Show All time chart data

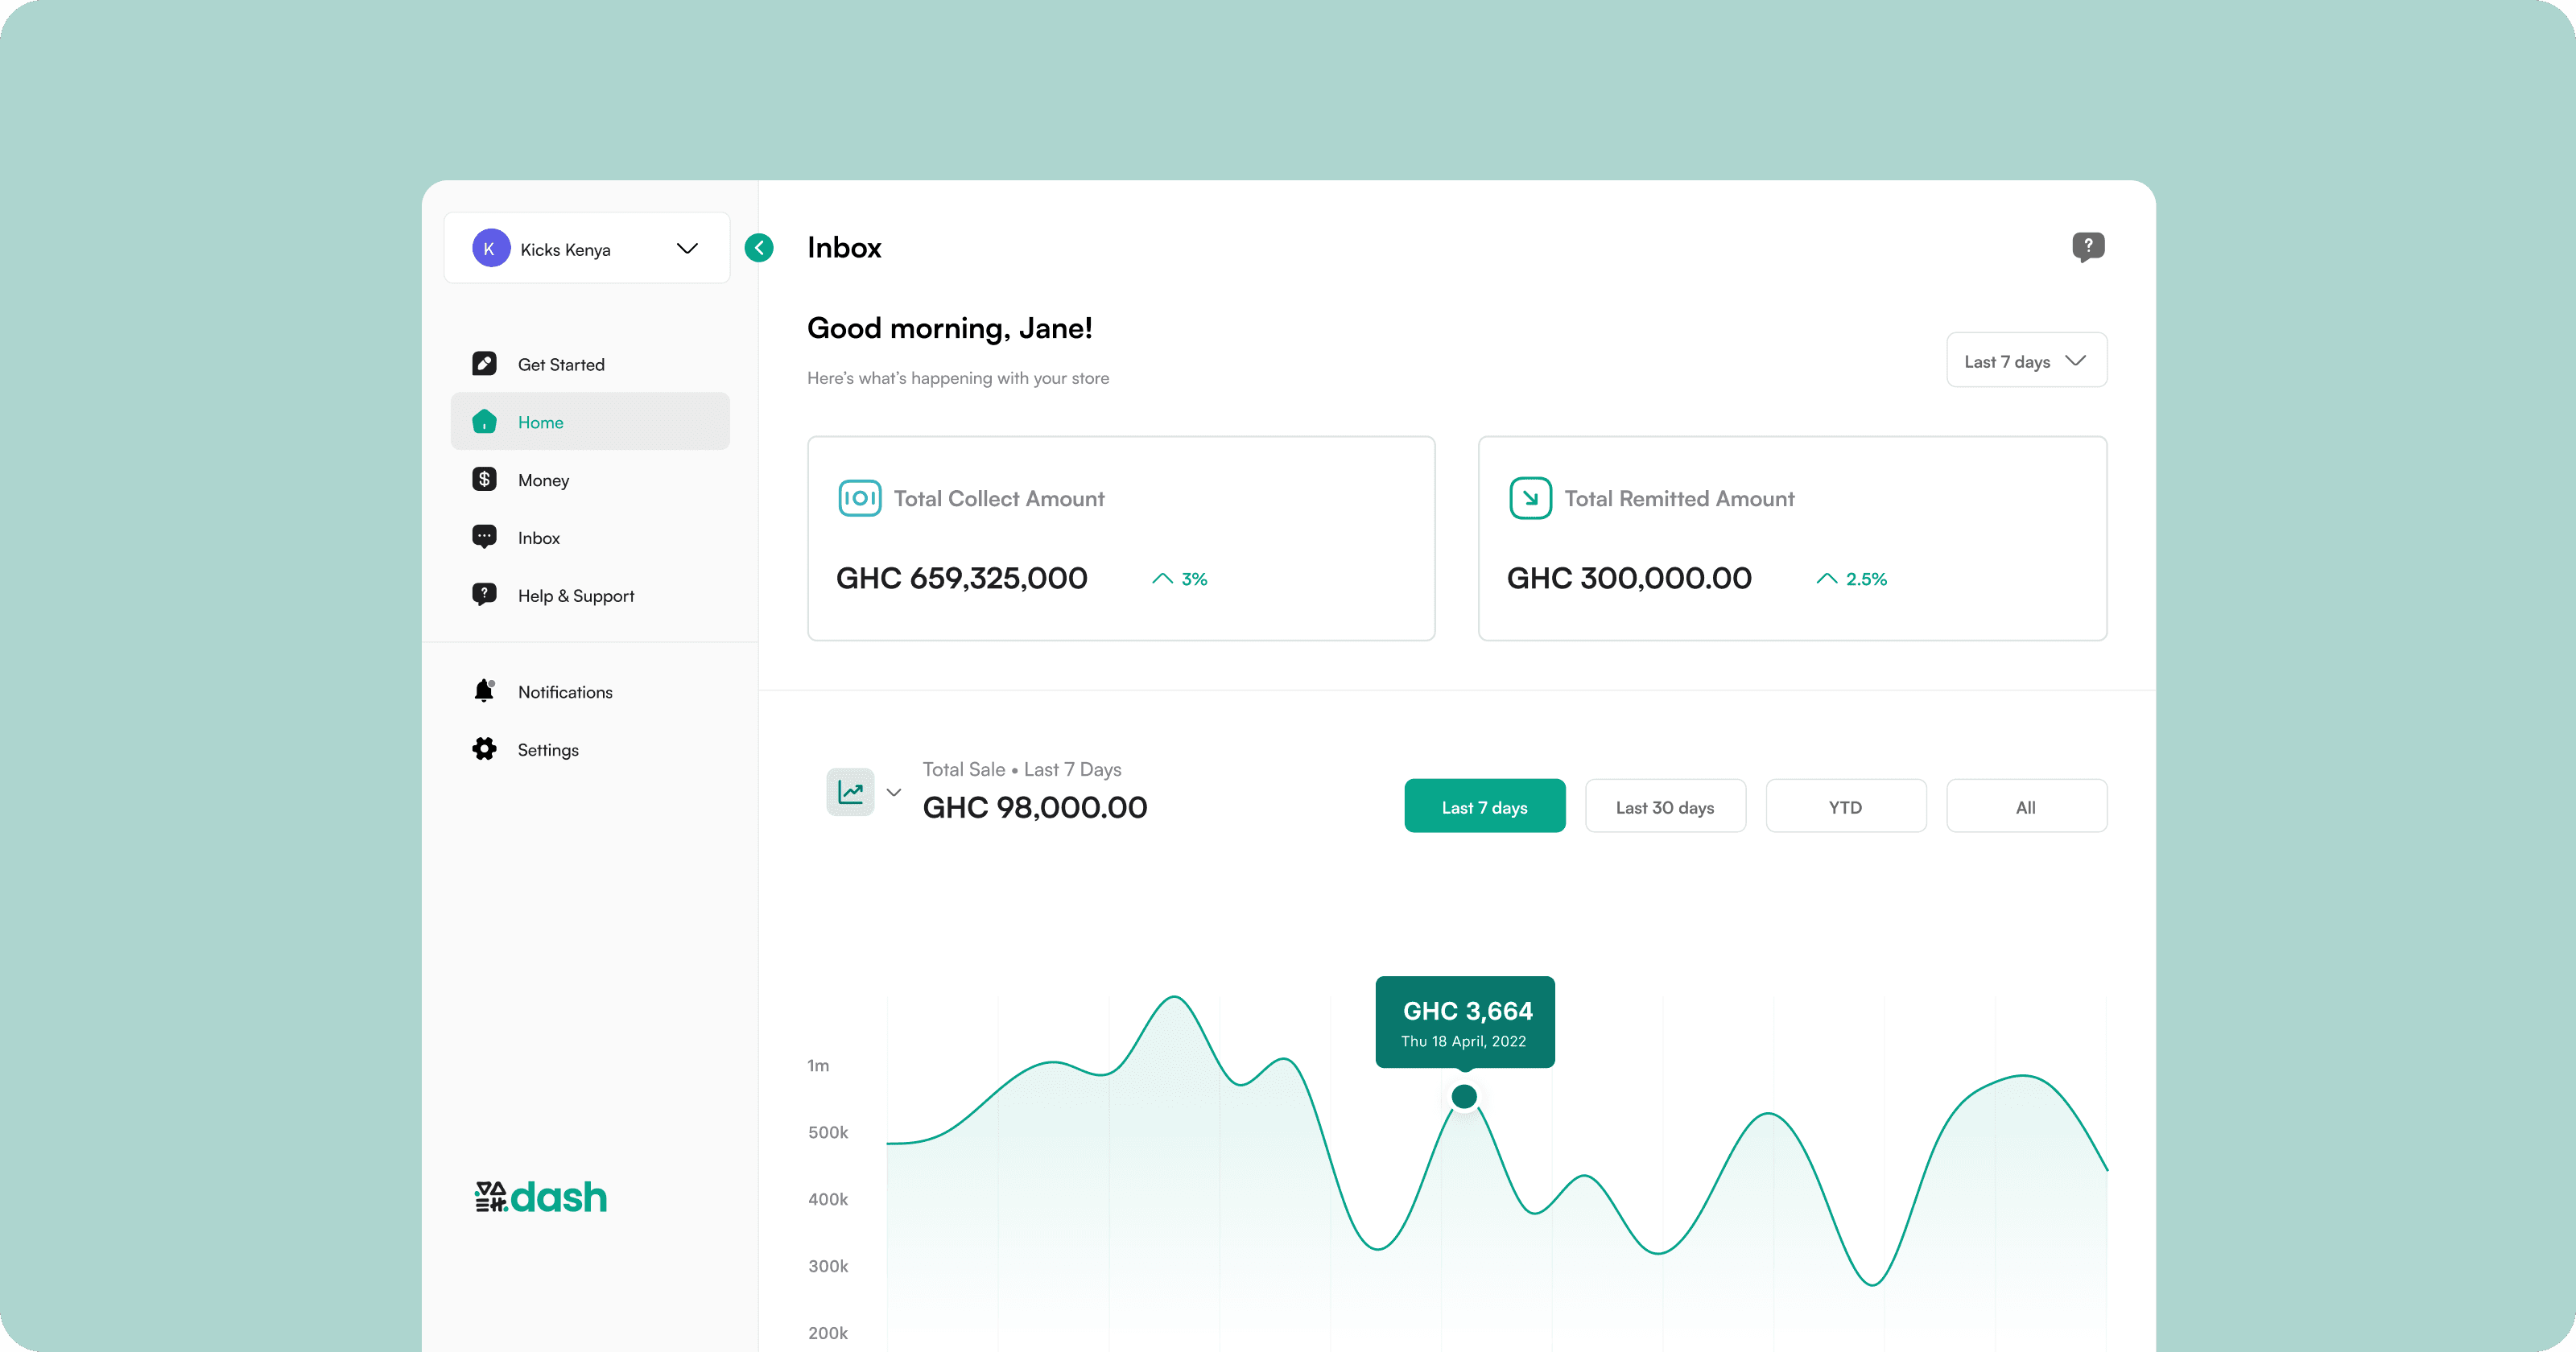[x=2026, y=807]
